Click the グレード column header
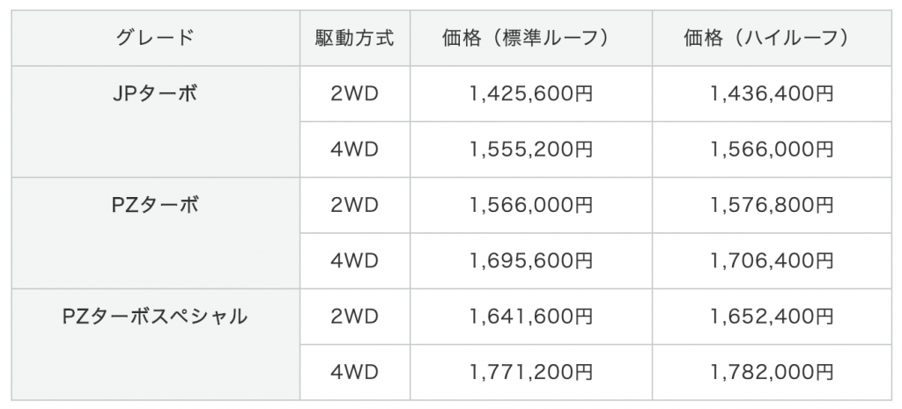This screenshot has width=902, height=409. coord(154,38)
